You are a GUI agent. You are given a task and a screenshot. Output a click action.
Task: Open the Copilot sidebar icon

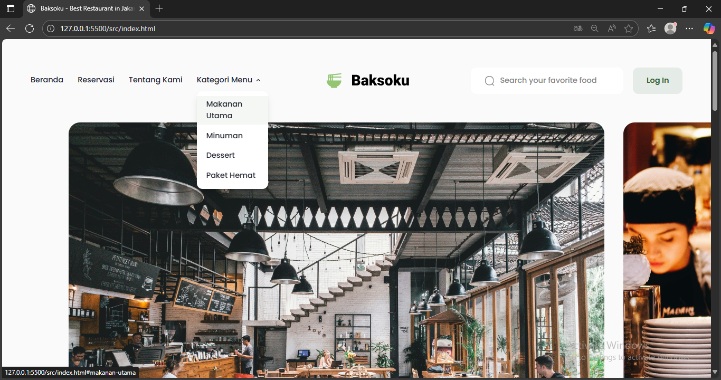[x=709, y=28]
